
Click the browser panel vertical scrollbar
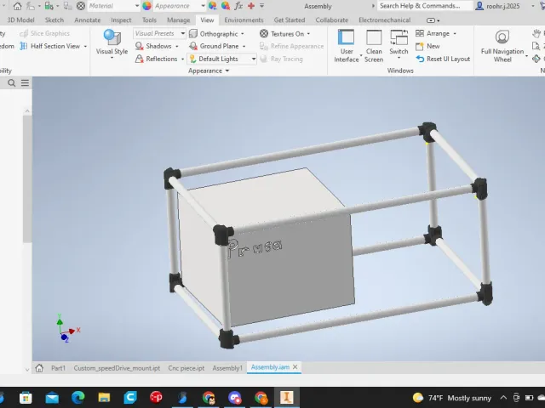point(27,178)
